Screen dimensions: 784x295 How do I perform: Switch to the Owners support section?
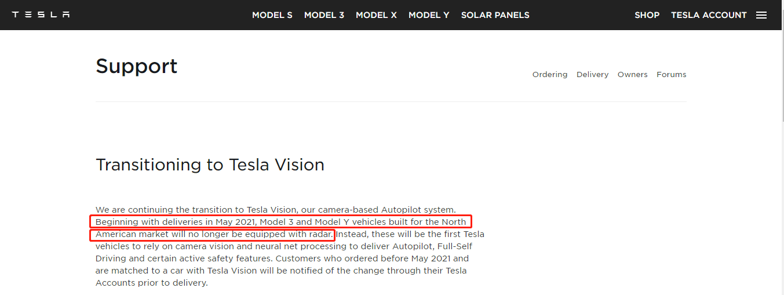(632, 74)
